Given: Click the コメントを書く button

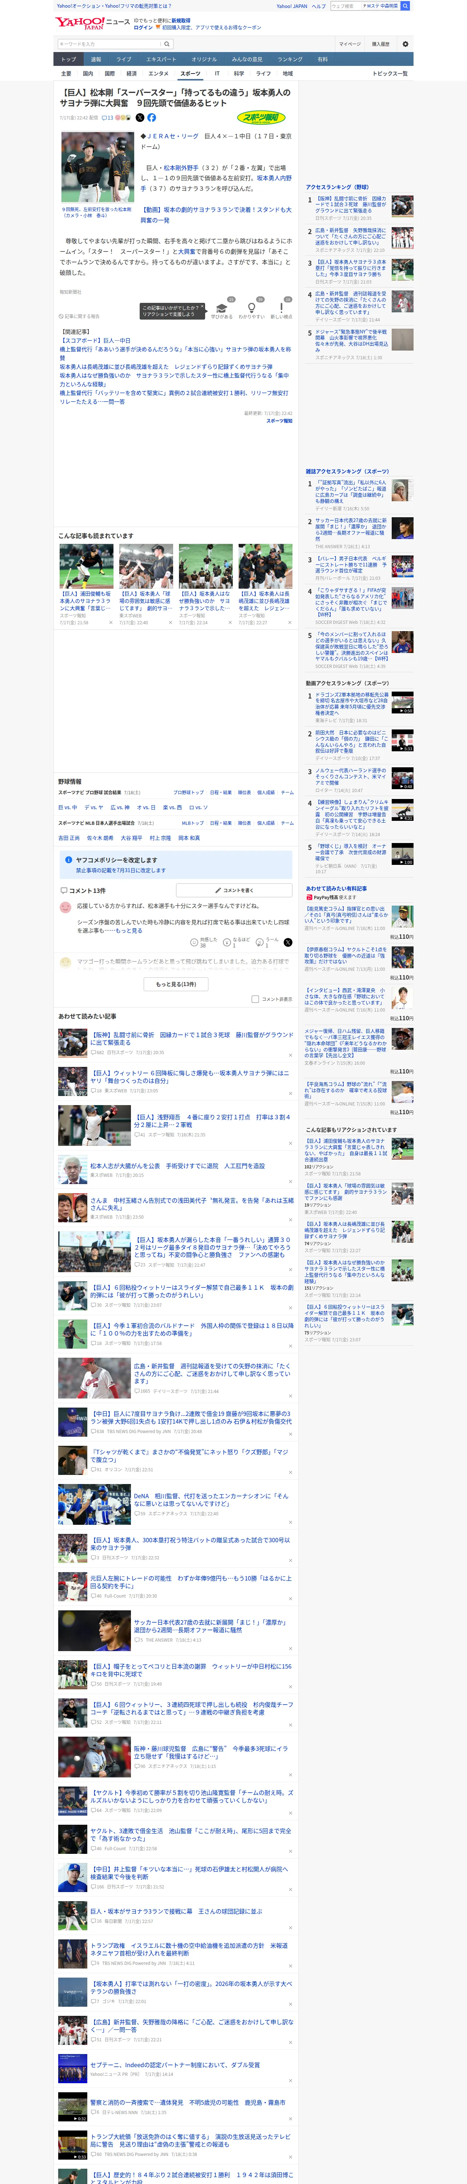Looking at the screenshot, I should 234,890.
